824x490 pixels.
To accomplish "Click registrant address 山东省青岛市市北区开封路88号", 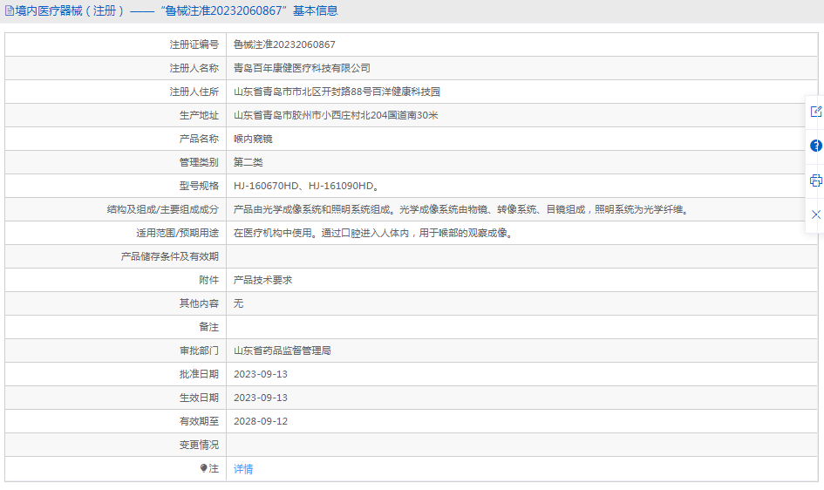I will [303, 92].
